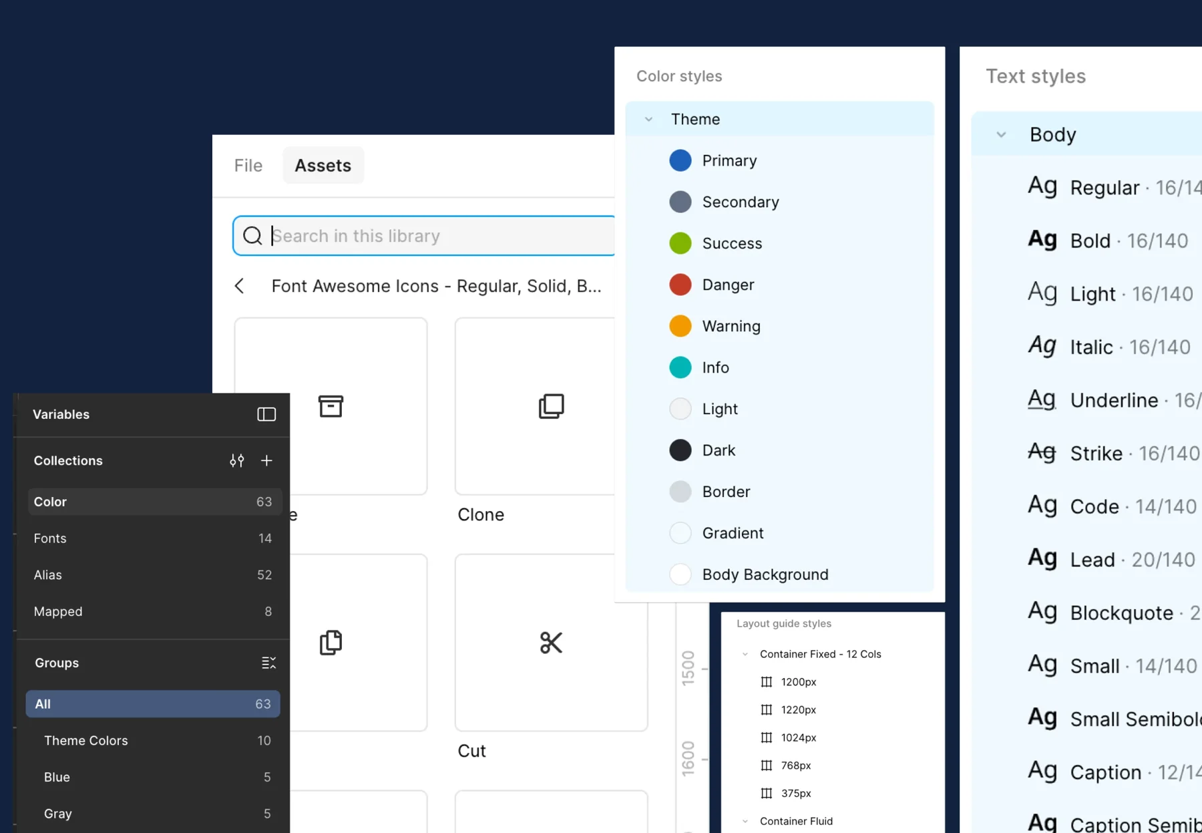Click the Ag preview for Bold text style
The width and height of the screenshot is (1202, 833).
coord(1042,239)
